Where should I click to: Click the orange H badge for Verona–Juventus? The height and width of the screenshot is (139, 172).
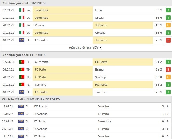coord(168,25)
